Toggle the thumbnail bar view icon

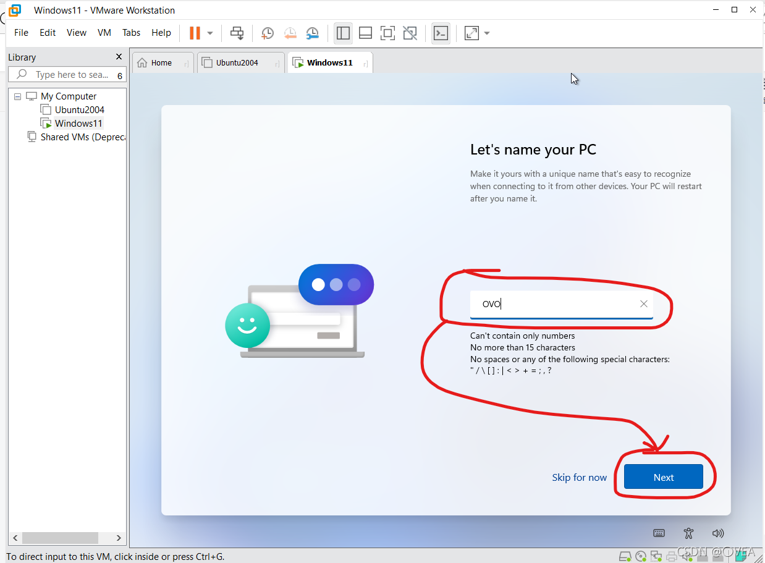pyautogui.click(x=365, y=33)
